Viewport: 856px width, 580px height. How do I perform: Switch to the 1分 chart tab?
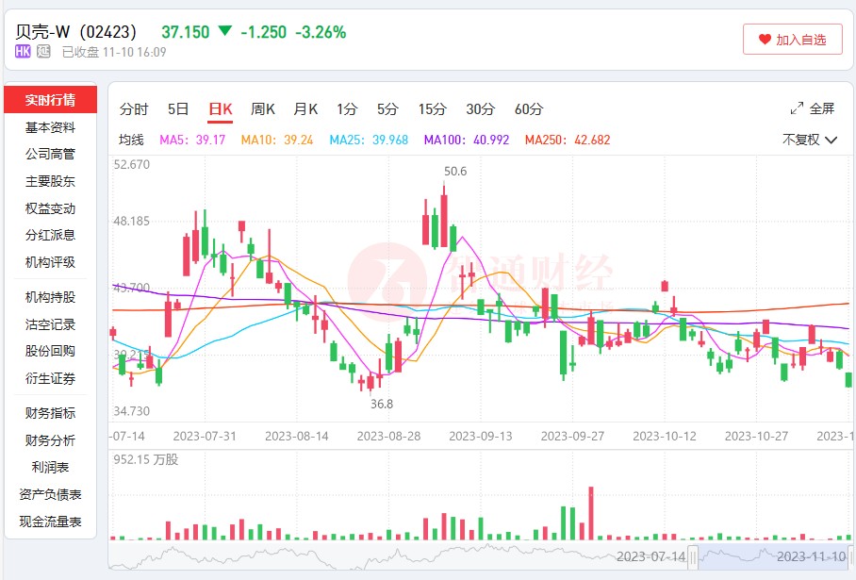347,109
